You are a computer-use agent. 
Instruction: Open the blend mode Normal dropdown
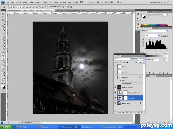123,59
